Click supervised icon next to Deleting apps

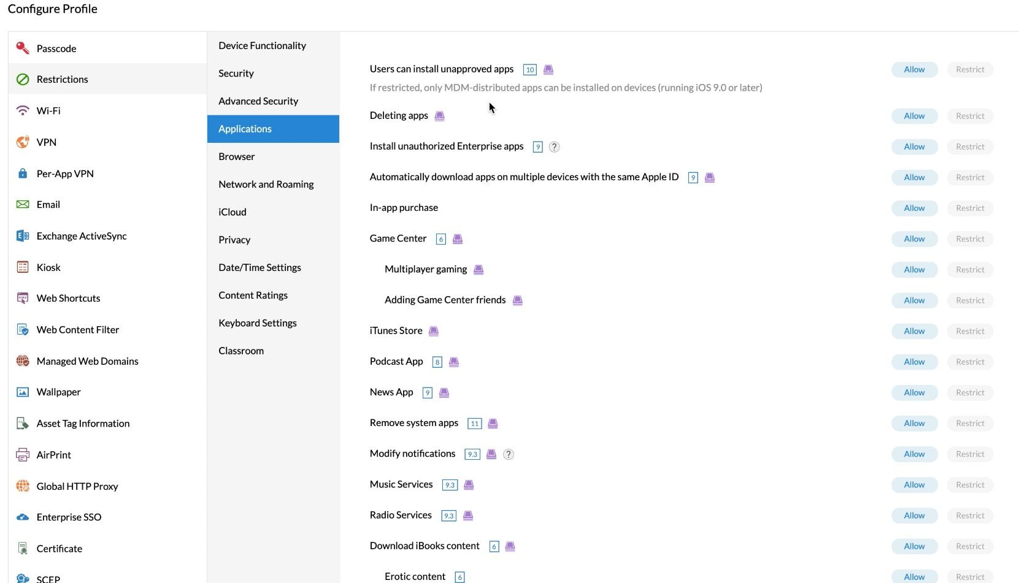click(x=439, y=116)
